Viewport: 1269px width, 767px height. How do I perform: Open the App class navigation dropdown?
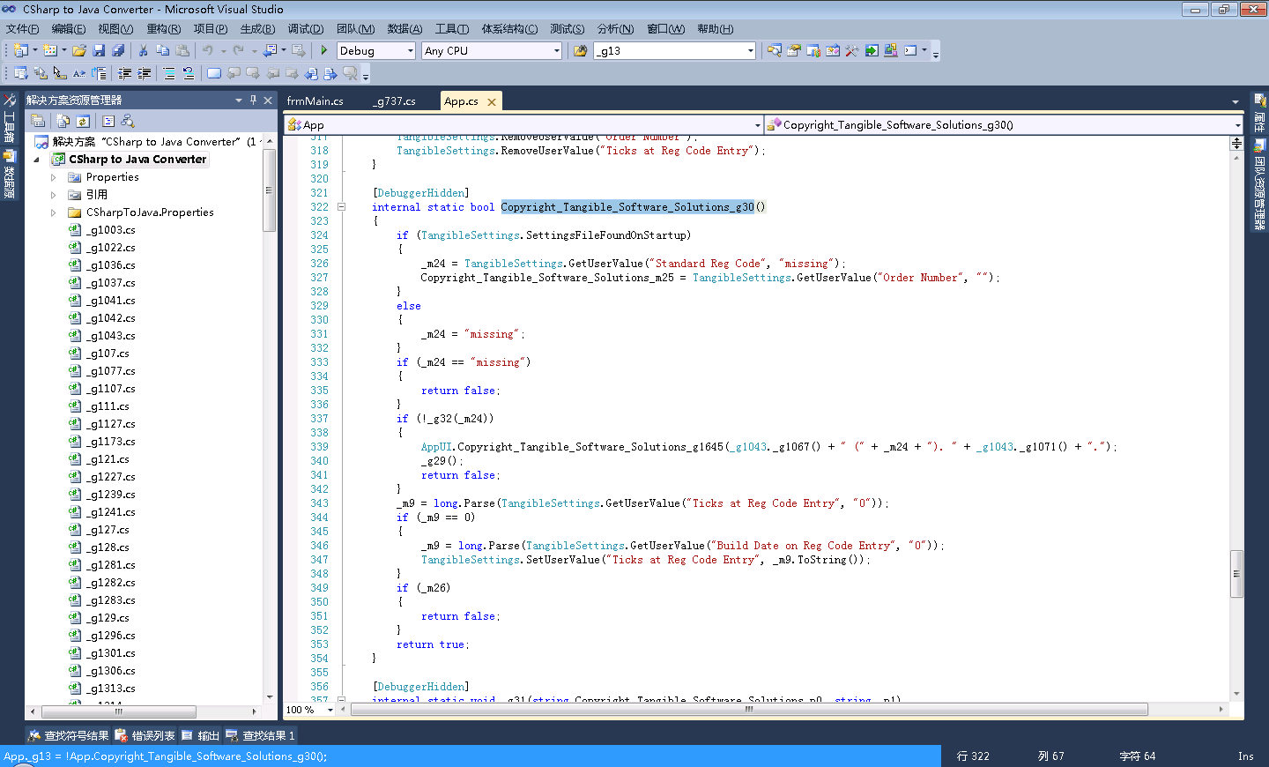(757, 125)
